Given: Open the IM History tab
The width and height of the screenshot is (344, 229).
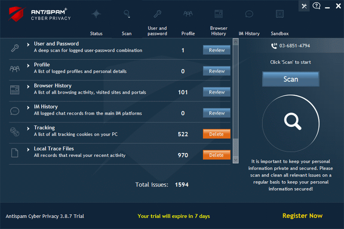Looking at the screenshot, I should pos(249,34).
